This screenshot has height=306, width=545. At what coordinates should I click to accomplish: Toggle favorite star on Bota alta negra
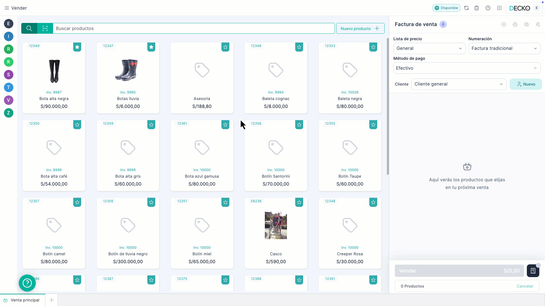coord(77,47)
